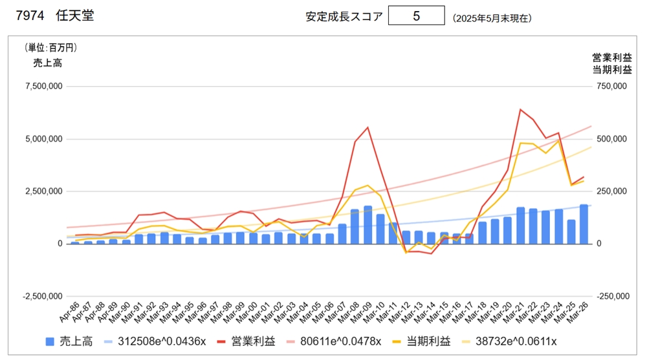This screenshot has width=647, height=364.
Task: Click the Mar-21 operating profit peak point
Action: (520, 110)
